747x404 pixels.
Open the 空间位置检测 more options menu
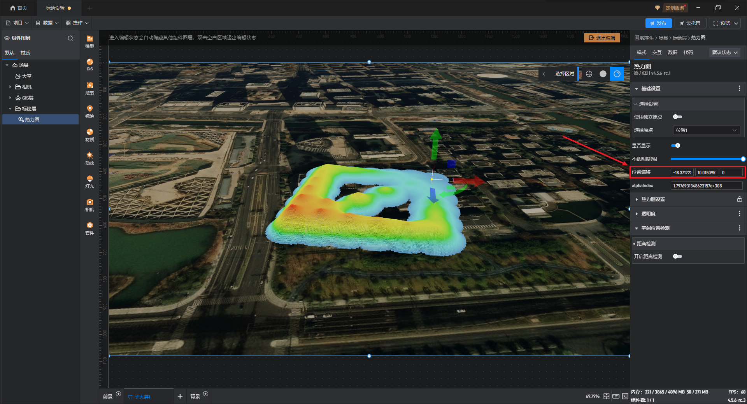(739, 228)
